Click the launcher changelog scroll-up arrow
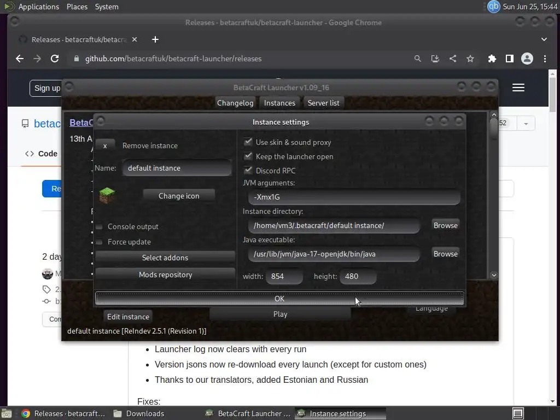The width and height of the screenshot is (560, 420). (x=494, y=115)
